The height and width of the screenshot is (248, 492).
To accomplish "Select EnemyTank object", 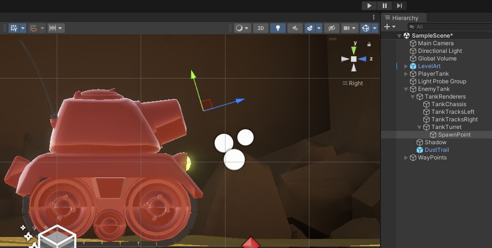I will 434,89.
